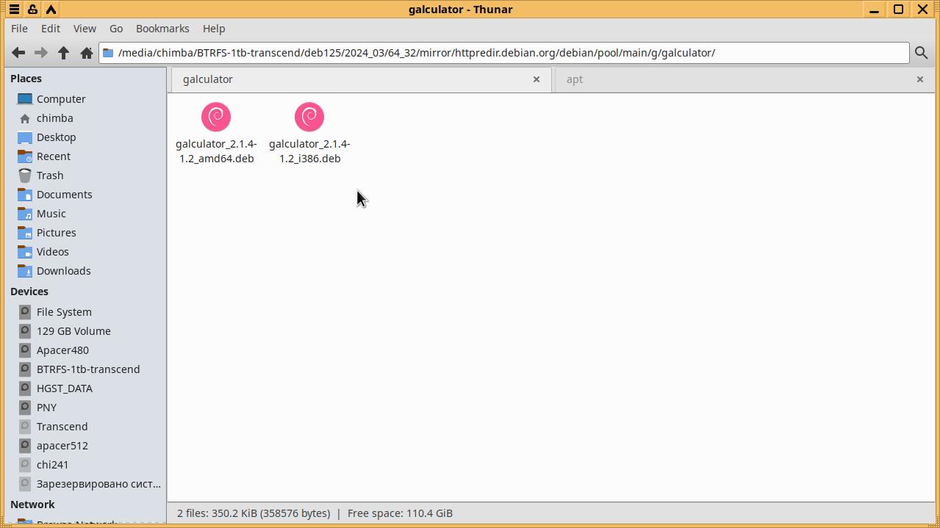This screenshot has height=528, width=940.
Task: Open the Go menu
Action: click(116, 29)
